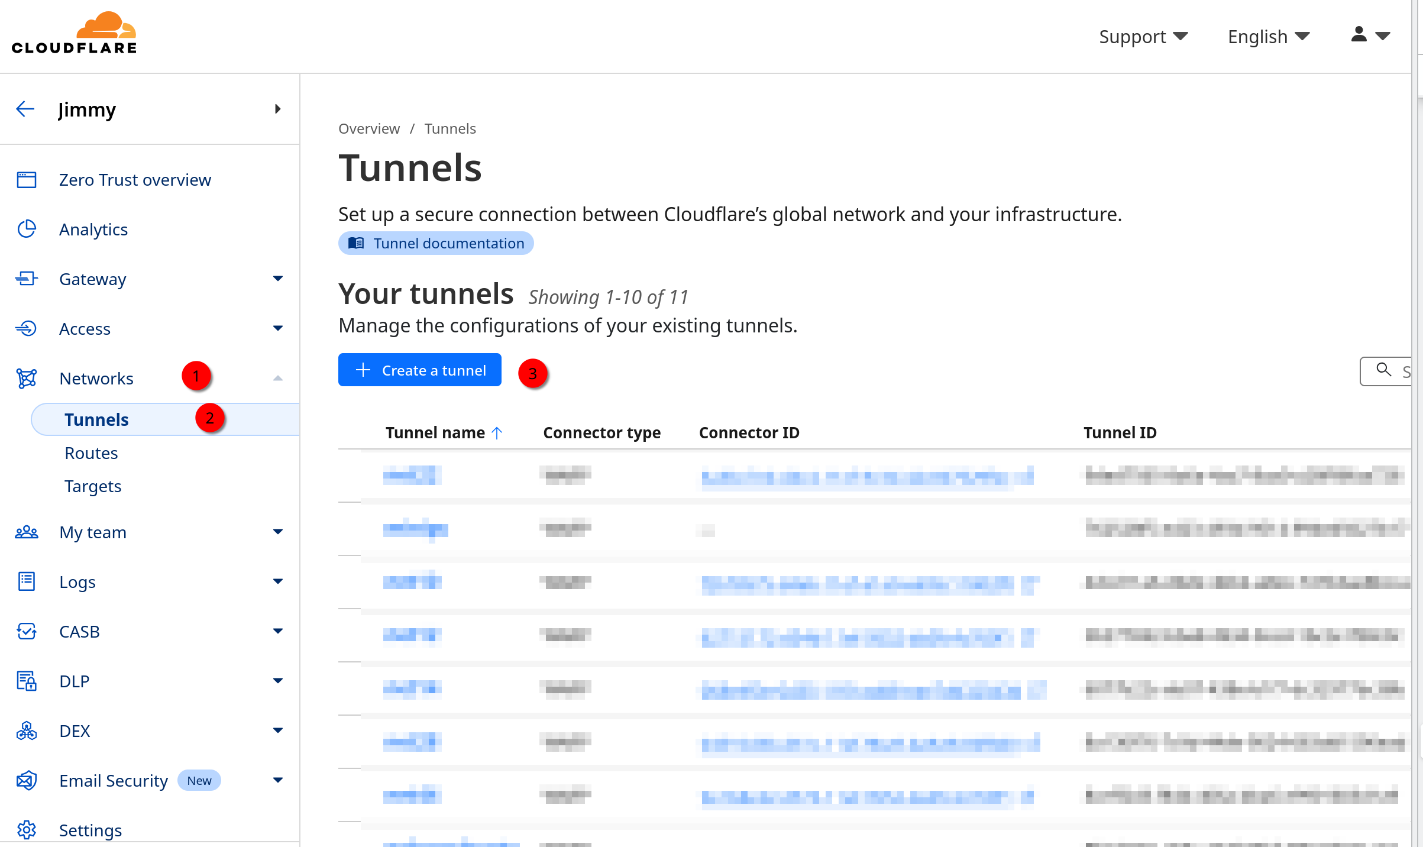Viewport: 1423px width, 847px height.
Task: Open Routes under Networks
Action: click(91, 453)
